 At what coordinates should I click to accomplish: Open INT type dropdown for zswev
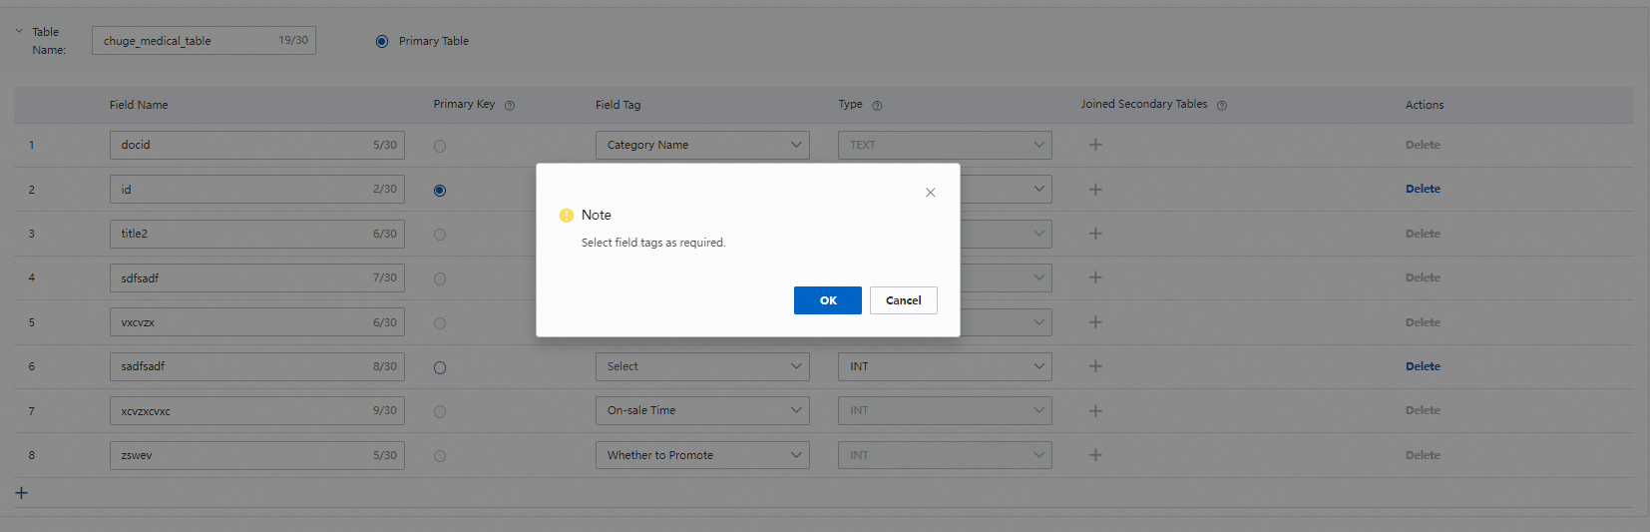point(945,455)
